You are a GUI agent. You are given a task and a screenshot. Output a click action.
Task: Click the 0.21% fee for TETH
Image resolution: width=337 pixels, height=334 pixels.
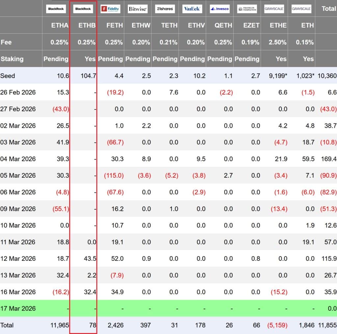point(168,42)
